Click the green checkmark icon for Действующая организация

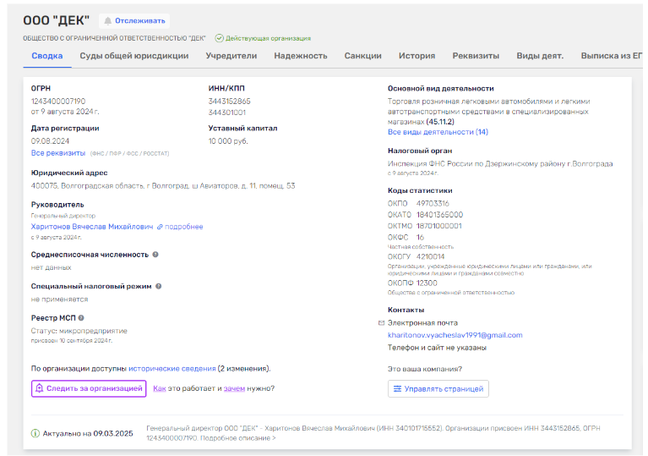219,38
